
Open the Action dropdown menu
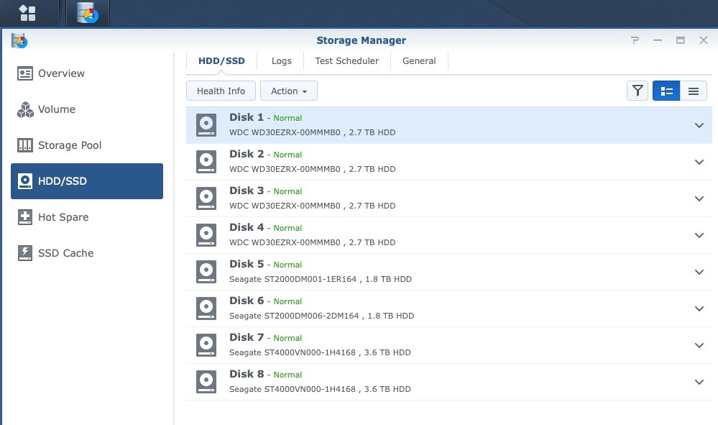288,91
